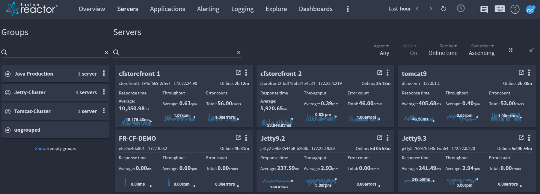This screenshot has height=194, width=540.
Task: Click the Groups search magnifier icon
Action: (x=4, y=52)
